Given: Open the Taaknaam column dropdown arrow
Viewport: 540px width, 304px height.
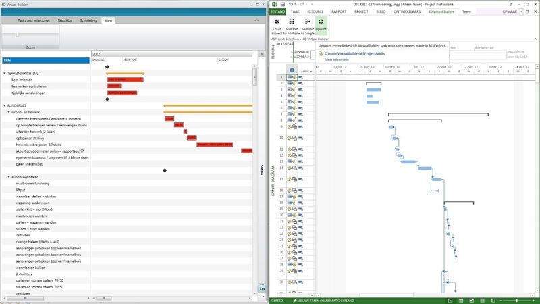Looking at the screenshot, I should 313,70.
